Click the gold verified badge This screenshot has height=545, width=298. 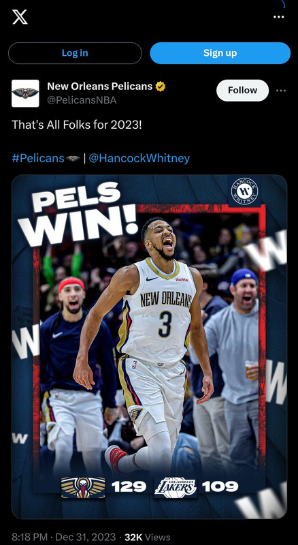point(160,87)
